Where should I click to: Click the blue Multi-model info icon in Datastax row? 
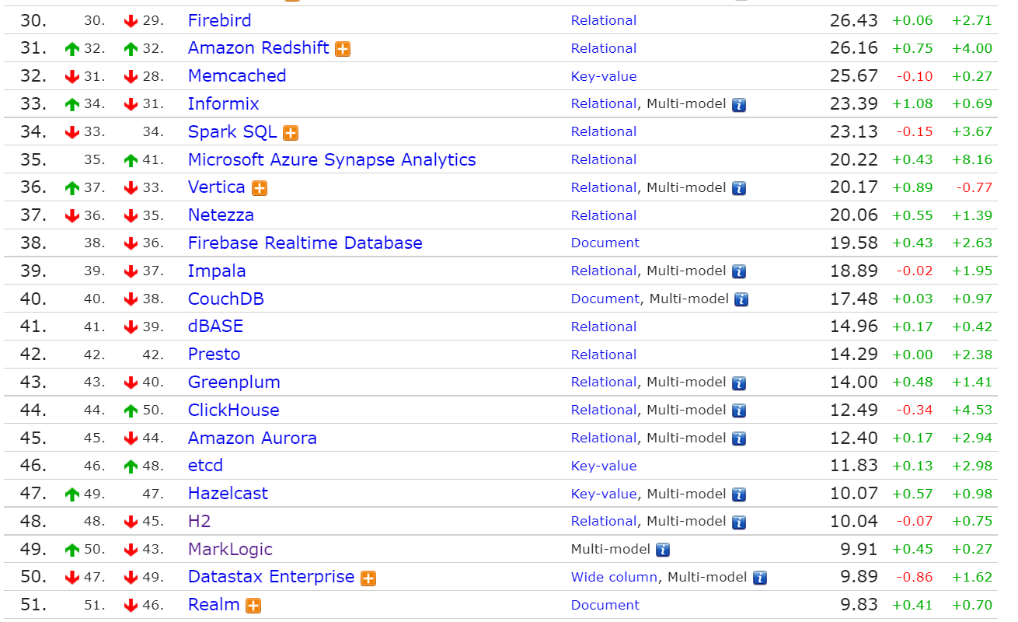click(760, 578)
